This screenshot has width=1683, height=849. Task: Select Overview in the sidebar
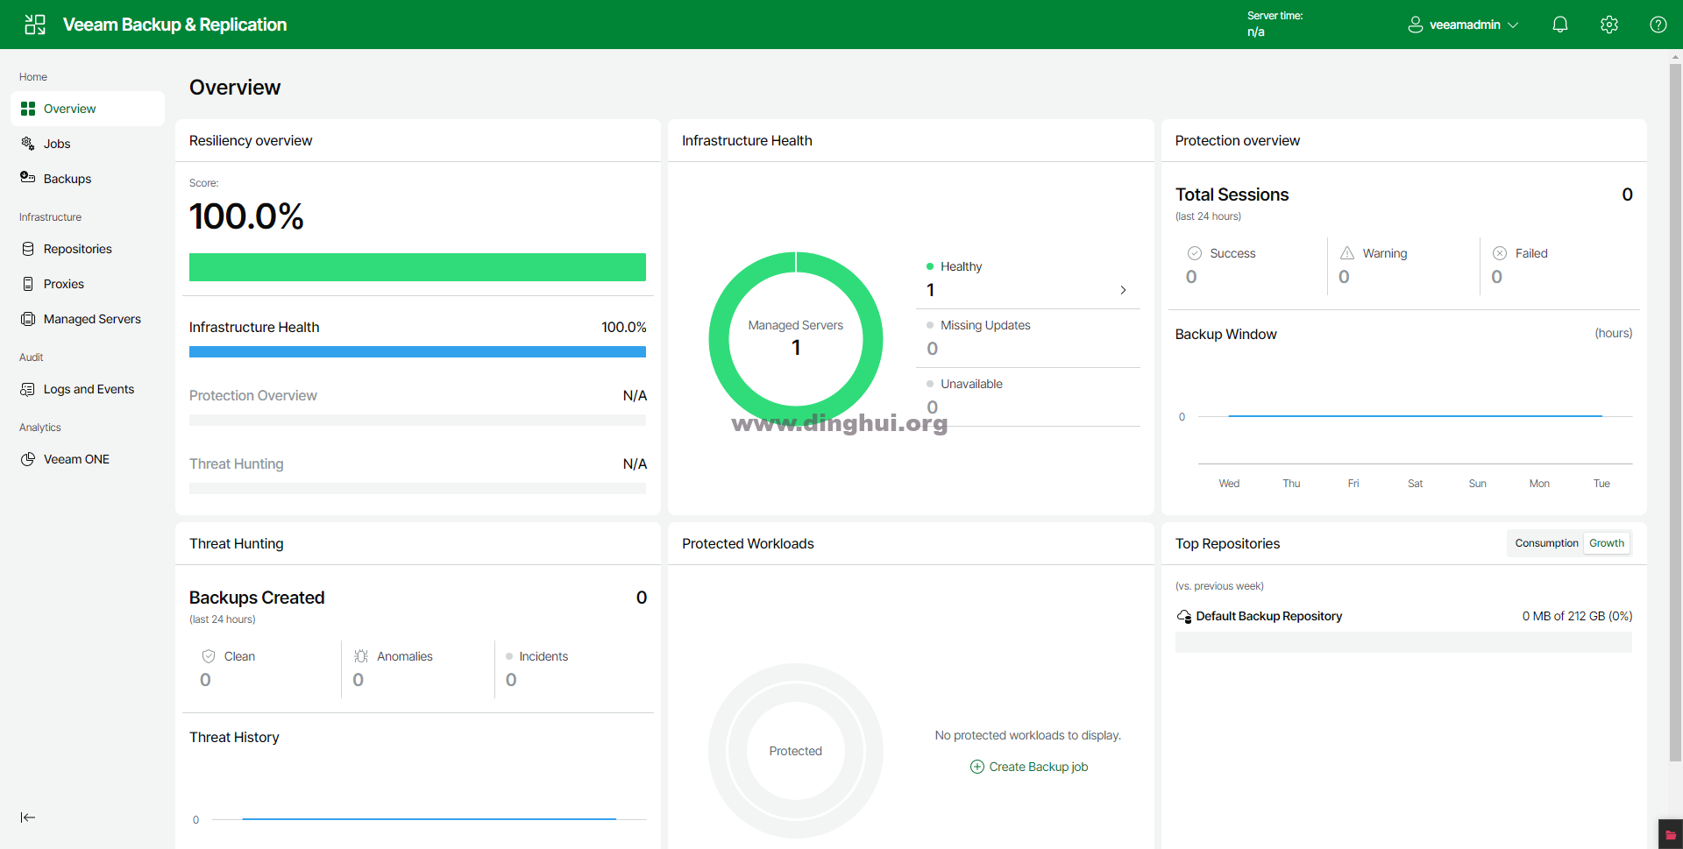[x=88, y=109]
